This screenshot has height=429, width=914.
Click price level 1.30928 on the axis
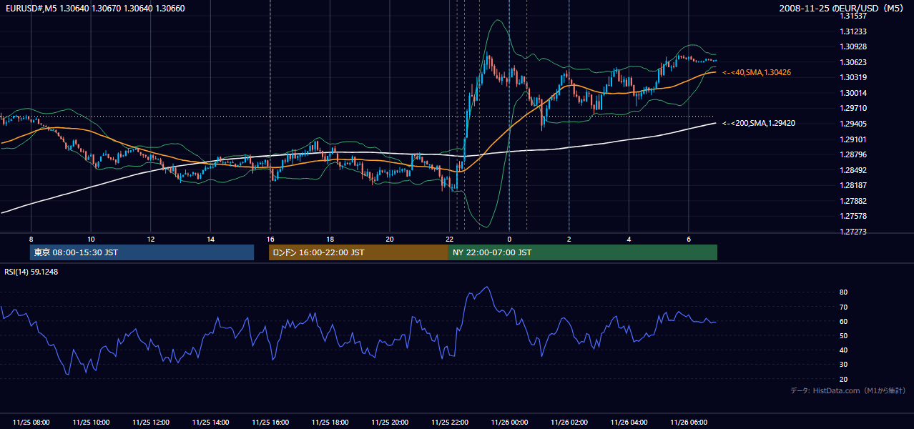(x=854, y=46)
